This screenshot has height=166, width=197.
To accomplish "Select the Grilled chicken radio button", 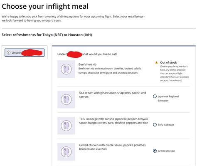I will pyautogui.click(x=155, y=151).
